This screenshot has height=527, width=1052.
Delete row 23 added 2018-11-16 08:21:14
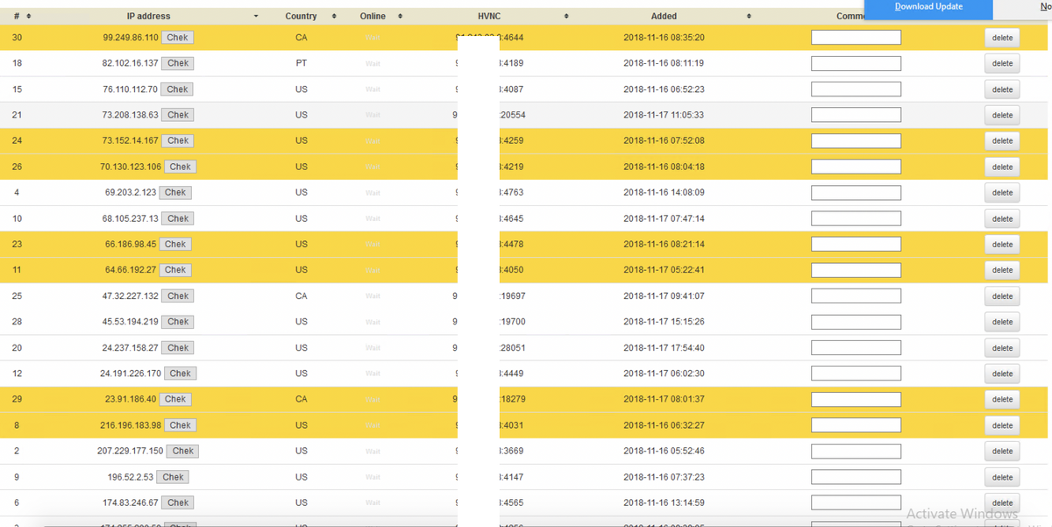pos(1002,244)
